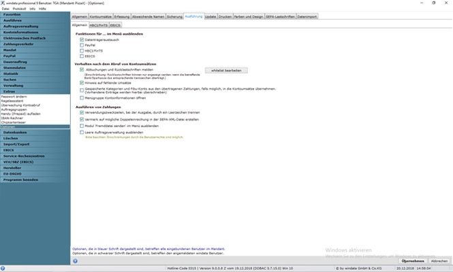Expand the Elektronisches Postfach group

35,38
